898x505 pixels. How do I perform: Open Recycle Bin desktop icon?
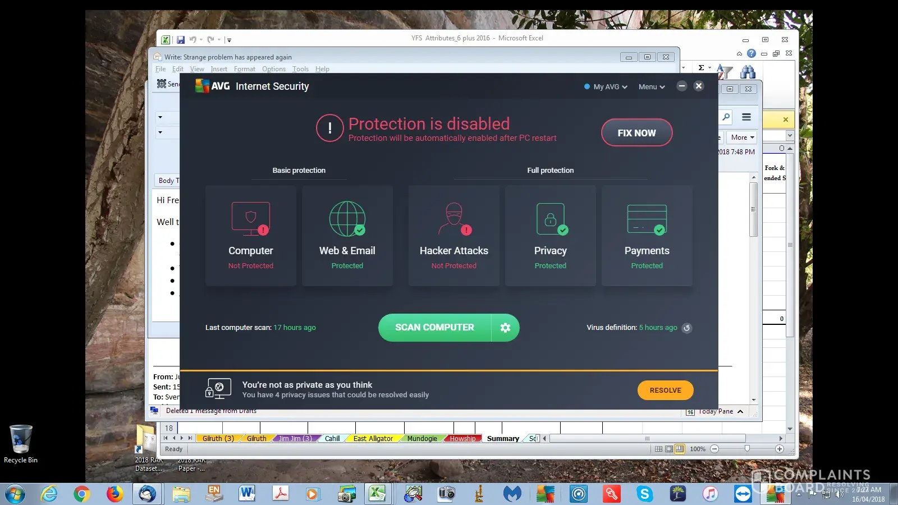(21, 444)
